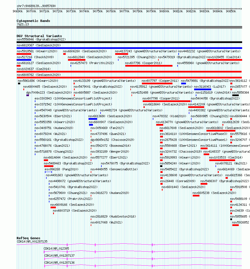Open nsv607797 (Cooper2011) variant
Image resolution: width=250 pixels, height=269 pixels.
pos(160,81)
